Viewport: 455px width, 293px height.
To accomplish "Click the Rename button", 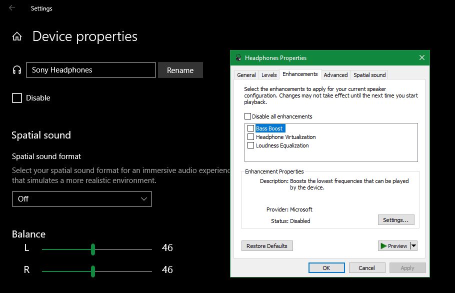I will (x=180, y=70).
